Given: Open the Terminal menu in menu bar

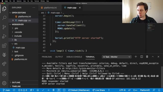Looking at the screenshot, I should click(x=37, y=1).
